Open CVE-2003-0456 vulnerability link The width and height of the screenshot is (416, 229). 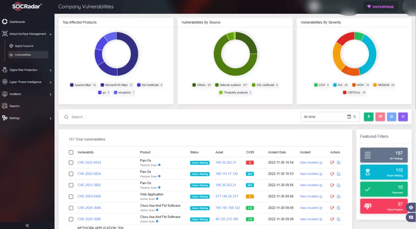(89, 196)
